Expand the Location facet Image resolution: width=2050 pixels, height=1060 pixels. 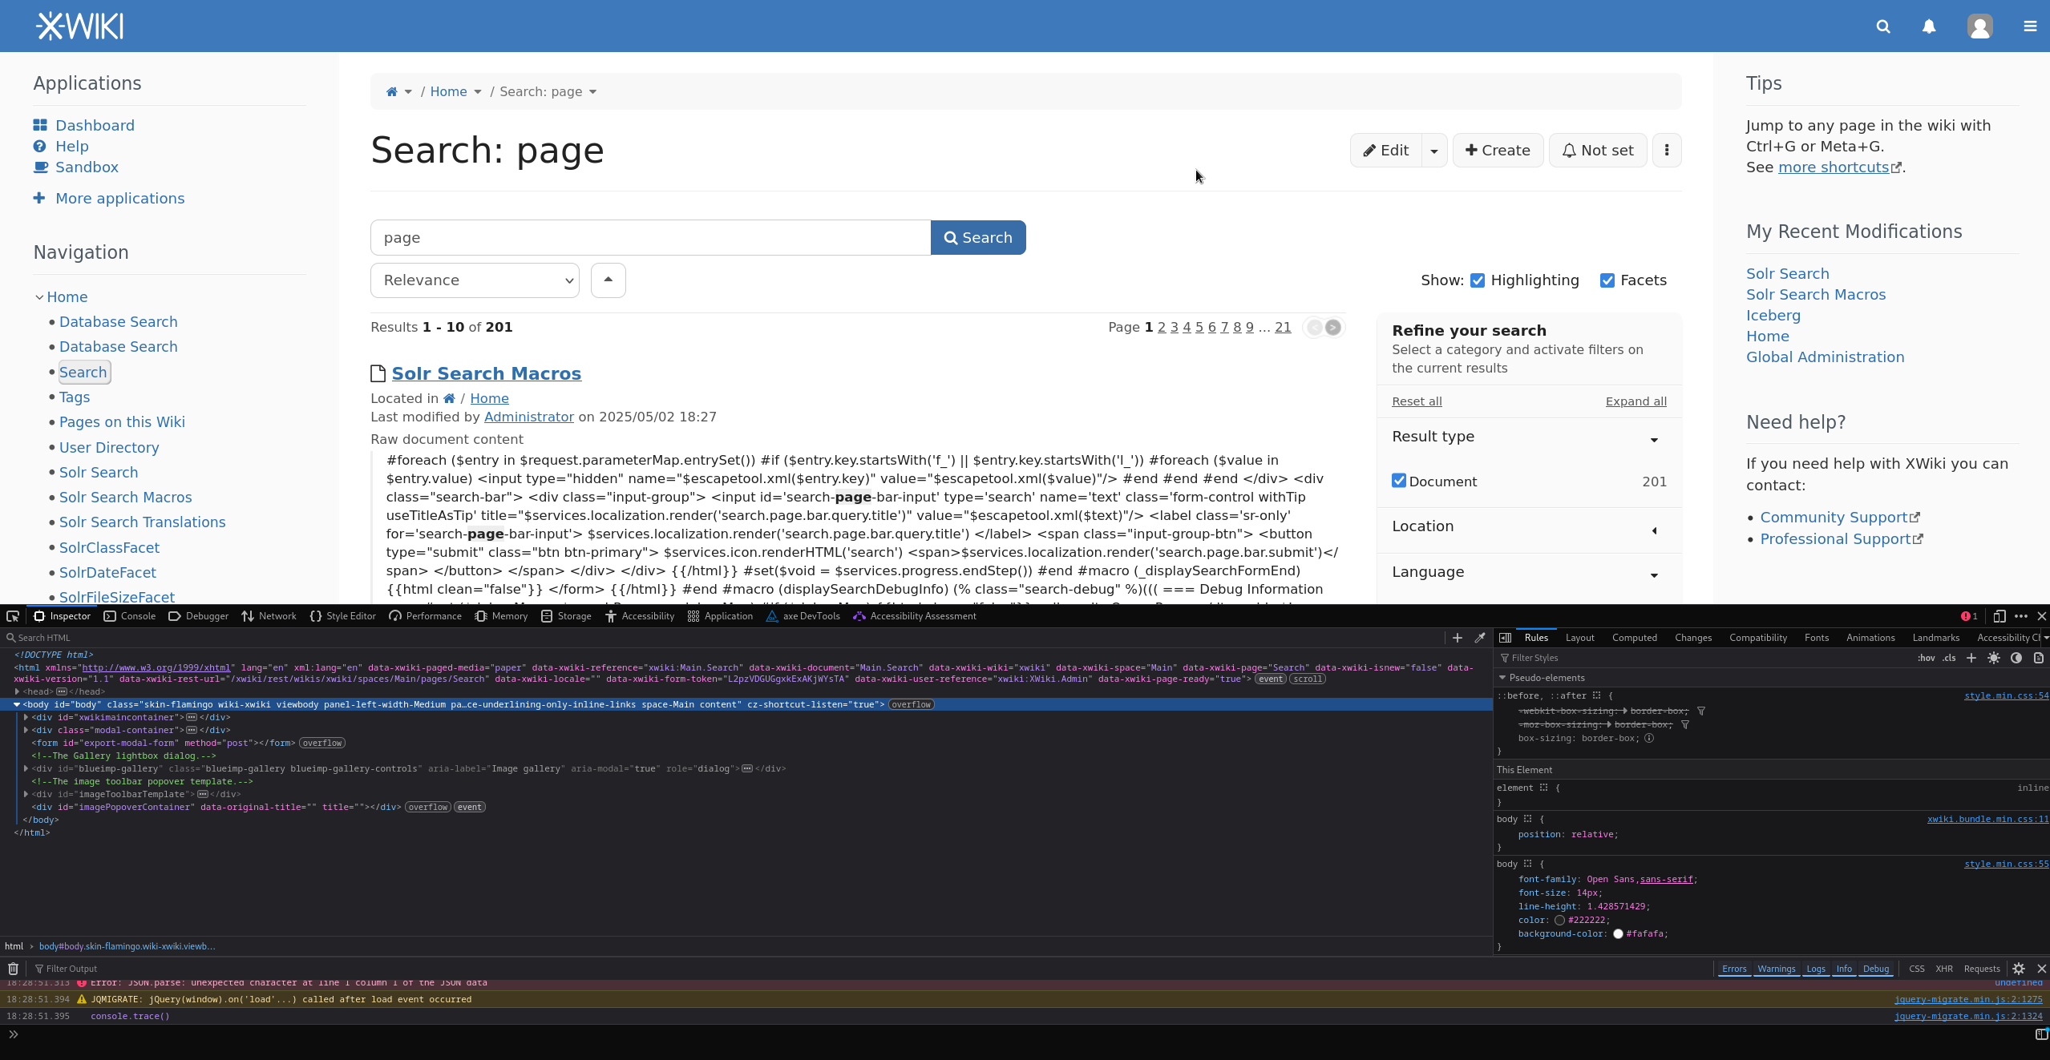pyautogui.click(x=1653, y=530)
